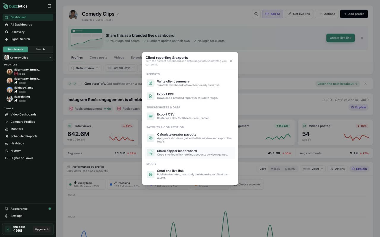Click the Create live link button
The image size is (380, 237).
click(x=340, y=38)
